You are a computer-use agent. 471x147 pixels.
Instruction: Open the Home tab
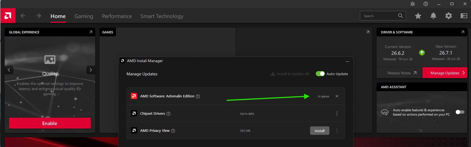click(58, 16)
